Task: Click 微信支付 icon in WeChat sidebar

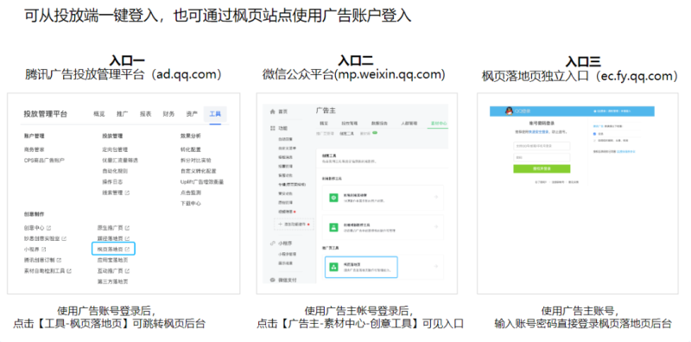Action: pos(272,280)
